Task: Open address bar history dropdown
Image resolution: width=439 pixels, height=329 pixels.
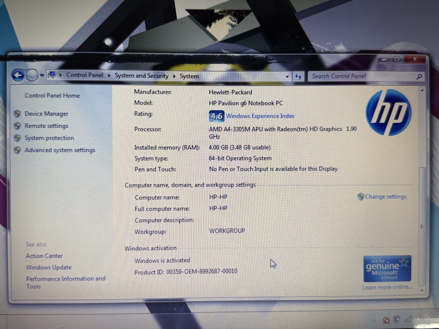Action: [287, 77]
